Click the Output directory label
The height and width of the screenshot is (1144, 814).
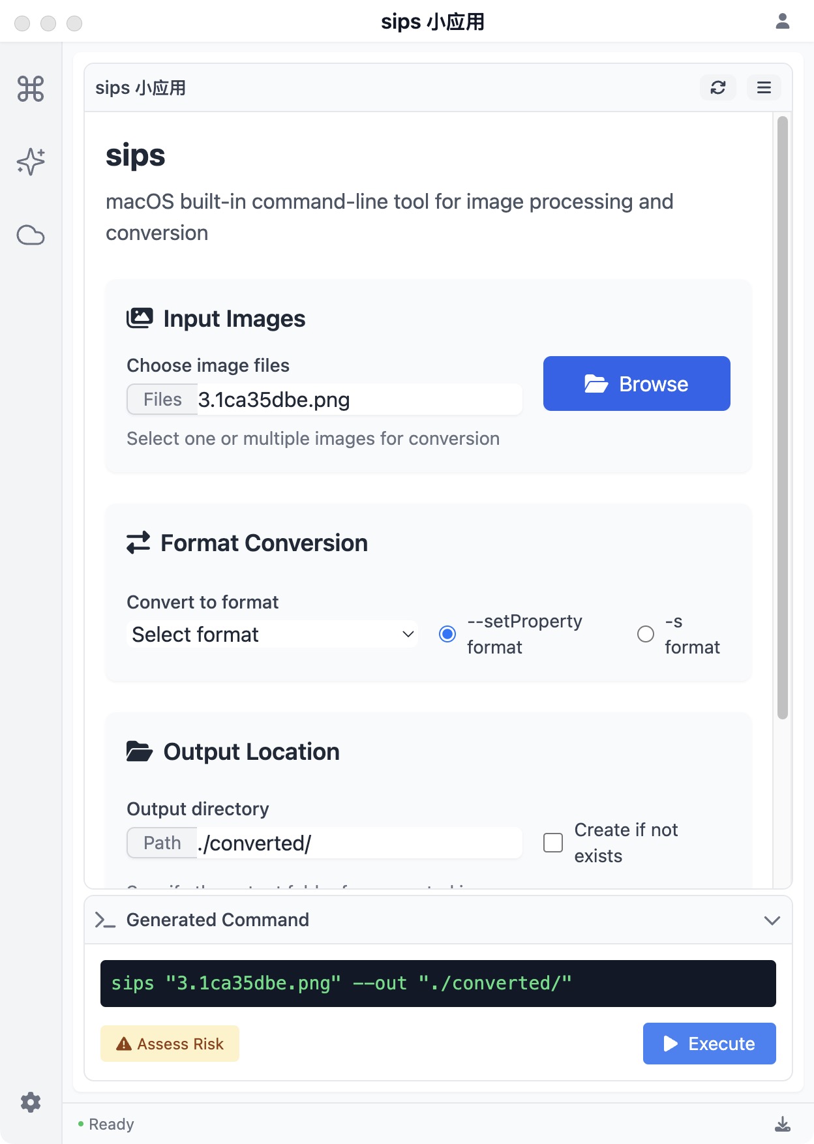click(x=198, y=809)
